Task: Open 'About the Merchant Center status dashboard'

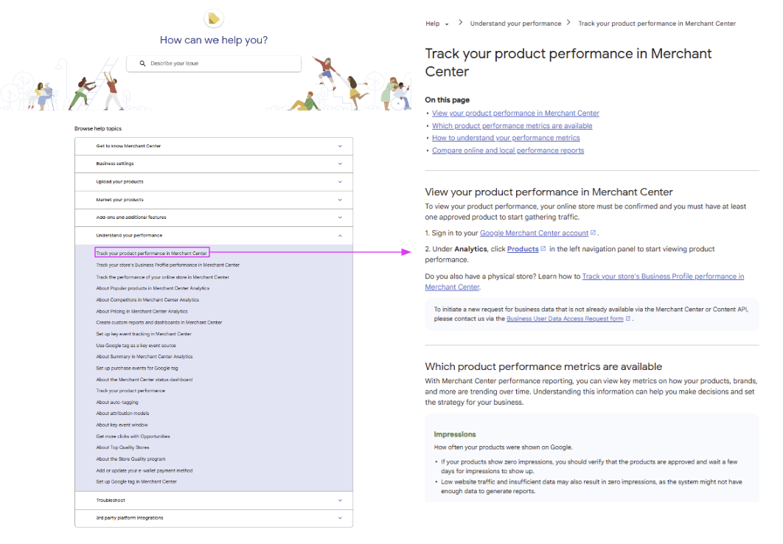Action: point(145,380)
